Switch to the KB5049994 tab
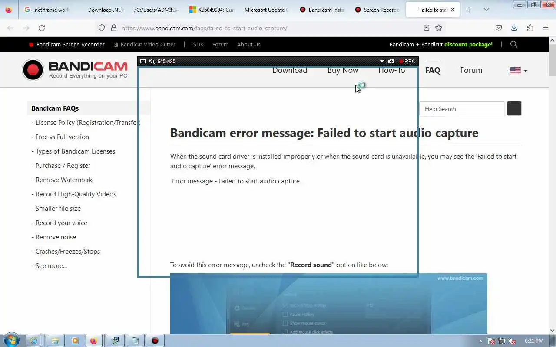556x347 pixels. coord(212,10)
